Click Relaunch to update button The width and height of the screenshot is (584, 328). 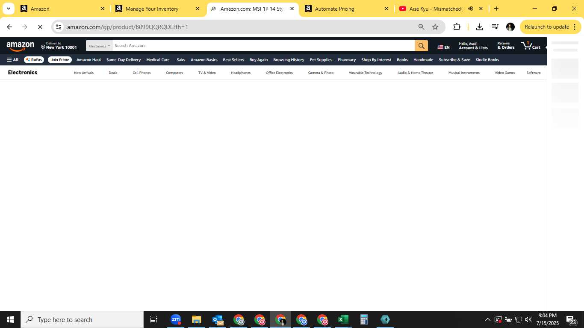tap(547, 27)
